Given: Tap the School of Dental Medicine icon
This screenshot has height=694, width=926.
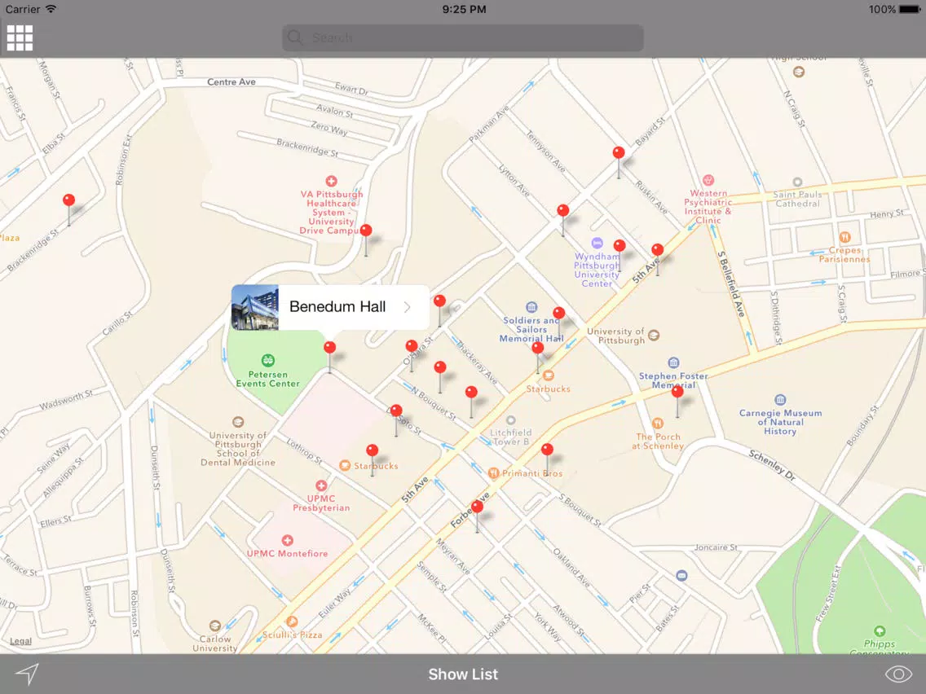Looking at the screenshot, I should pos(238,422).
